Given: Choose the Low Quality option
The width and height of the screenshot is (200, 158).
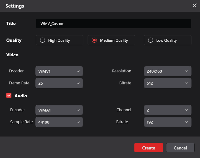Looking at the screenshot, I should [167, 40].
